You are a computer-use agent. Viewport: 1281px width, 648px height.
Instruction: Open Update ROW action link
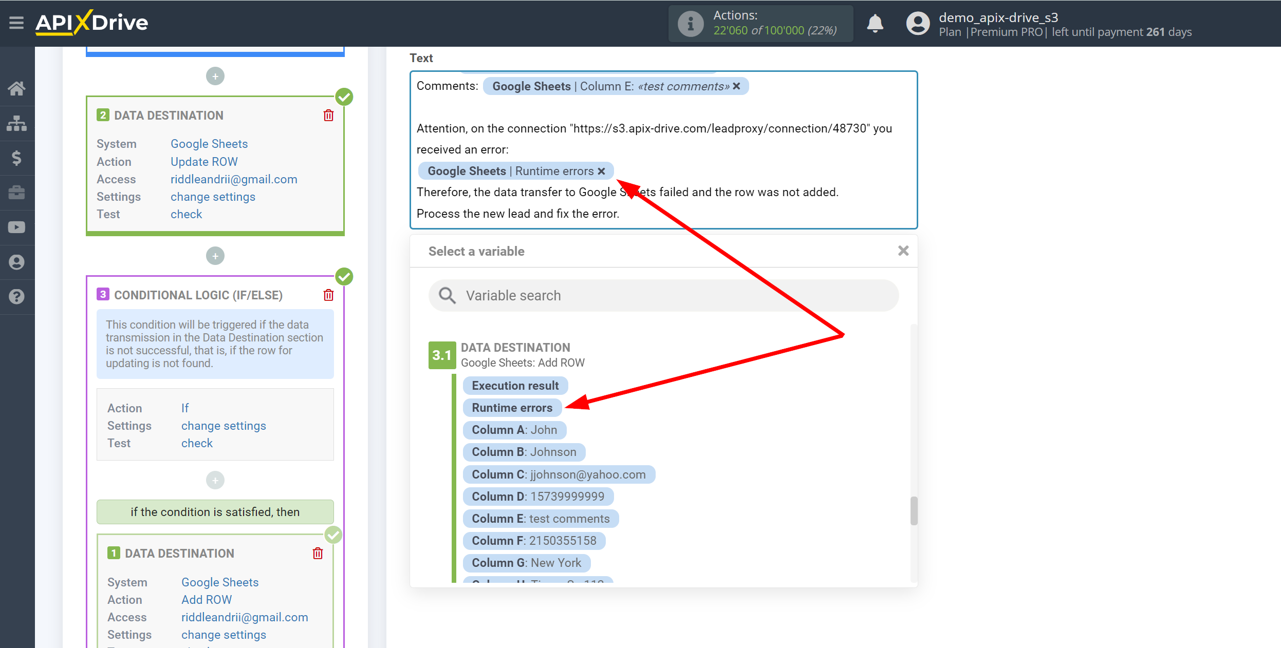(204, 162)
